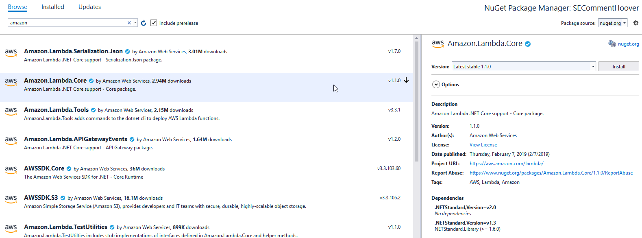This screenshot has height=238, width=642.
Task: Click the 'NETStandard.Library (>= 1.6.0)' dependency
Action: [468, 229]
